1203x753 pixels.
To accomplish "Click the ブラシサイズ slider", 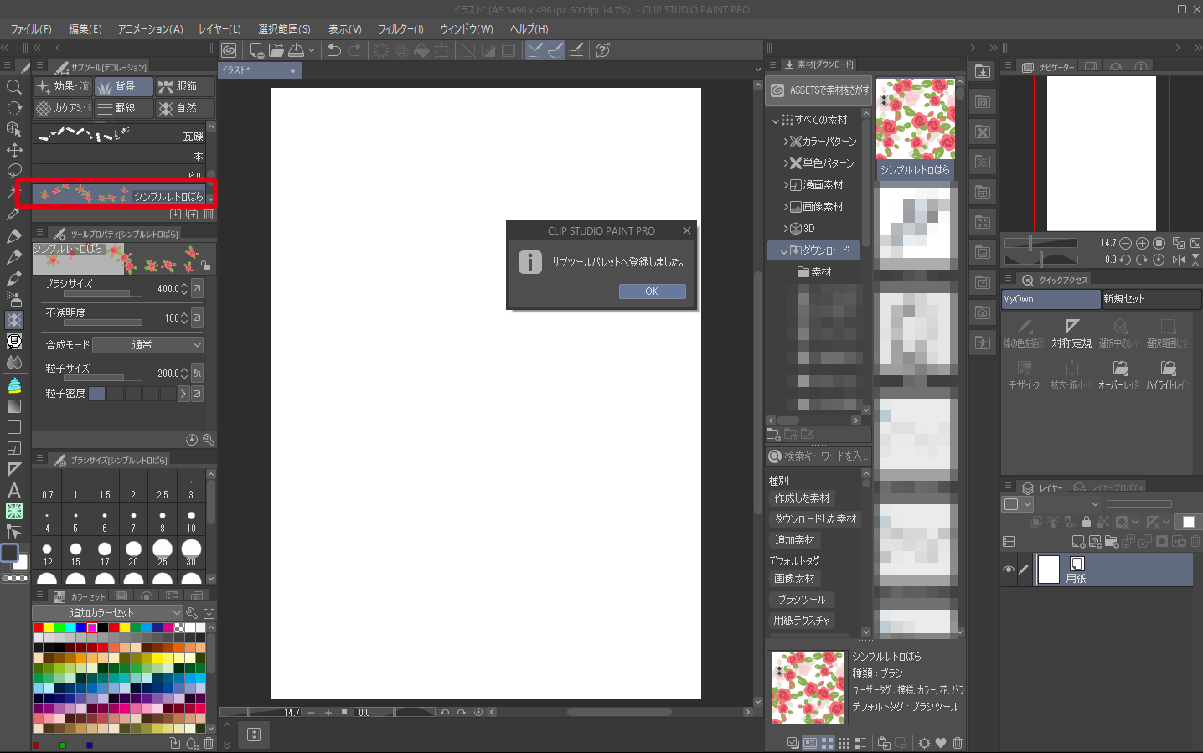I will [x=101, y=294].
